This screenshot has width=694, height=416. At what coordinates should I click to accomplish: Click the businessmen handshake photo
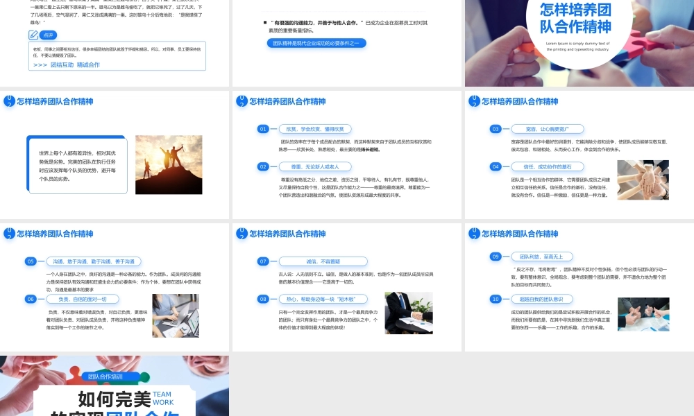(409, 313)
